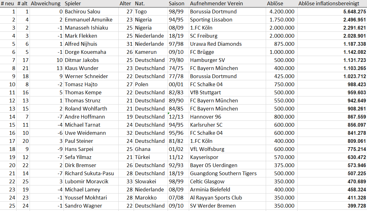Select the cell with Sandro Wagner
The width and height of the screenshot is (367, 211).
[x=91, y=206]
